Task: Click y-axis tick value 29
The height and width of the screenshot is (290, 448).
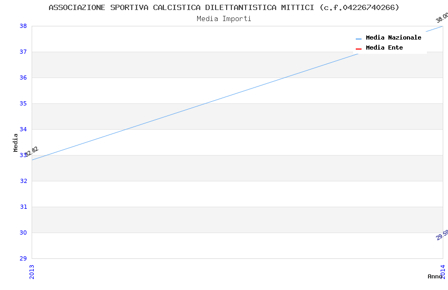Action: tap(23, 258)
